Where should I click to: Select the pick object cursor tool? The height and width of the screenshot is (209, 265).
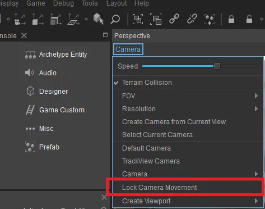click(98, 19)
